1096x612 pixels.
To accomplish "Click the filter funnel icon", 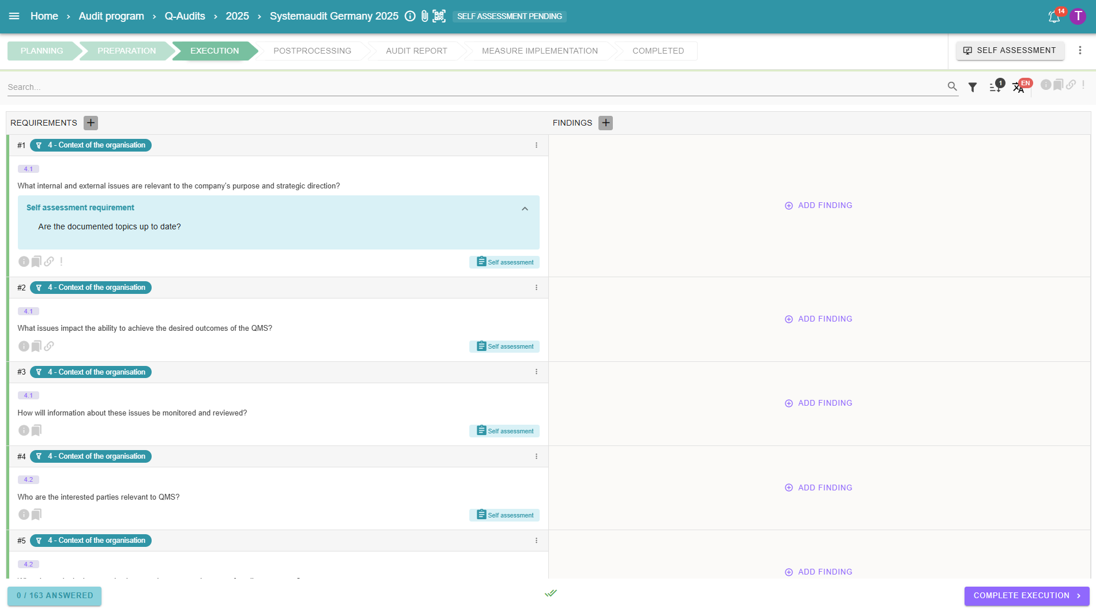I will tap(973, 87).
